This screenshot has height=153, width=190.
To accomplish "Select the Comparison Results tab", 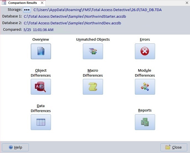I will click(x=22, y=3).
